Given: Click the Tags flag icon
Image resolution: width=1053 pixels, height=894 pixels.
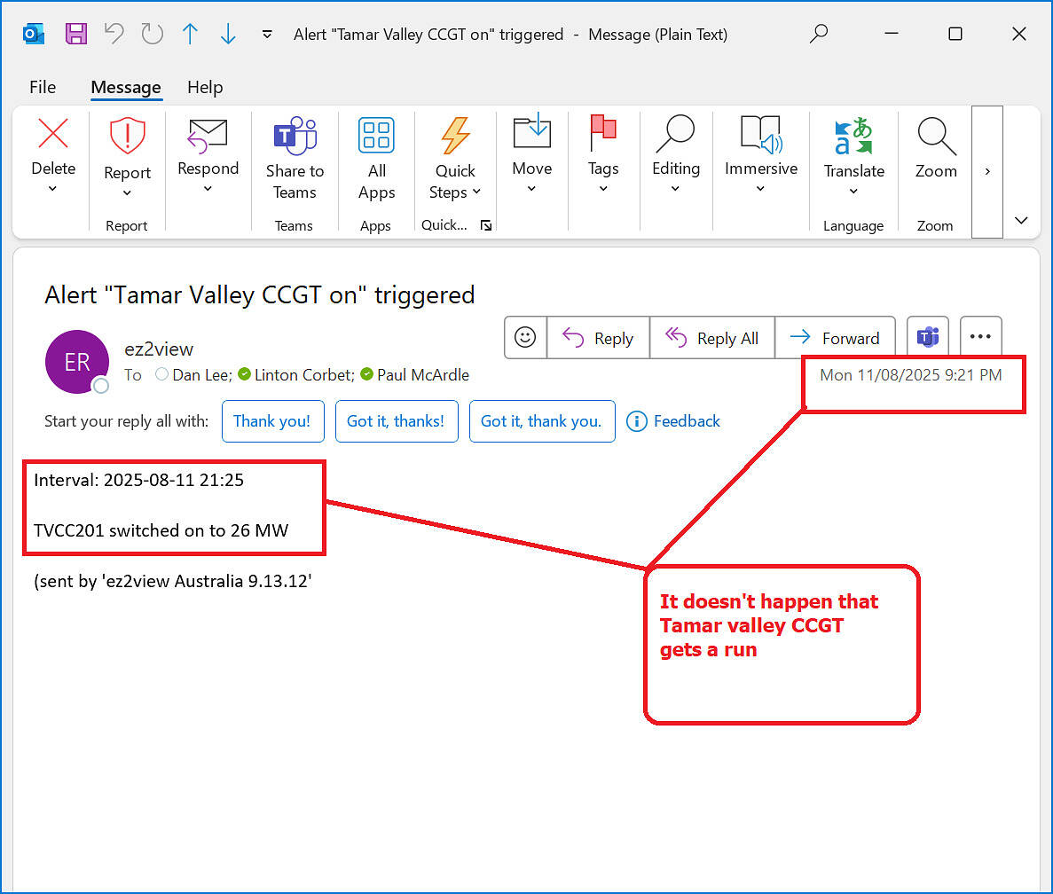Looking at the screenshot, I should [x=603, y=131].
